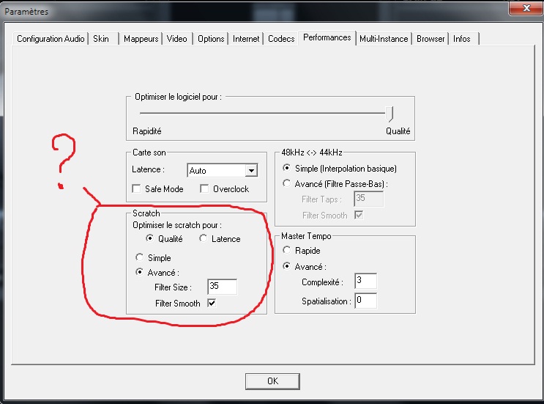The width and height of the screenshot is (544, 404).
Task: Click the Rapidité/Qualité optimization slider handle
Action: pyautogui.click(x=392, y=113)
